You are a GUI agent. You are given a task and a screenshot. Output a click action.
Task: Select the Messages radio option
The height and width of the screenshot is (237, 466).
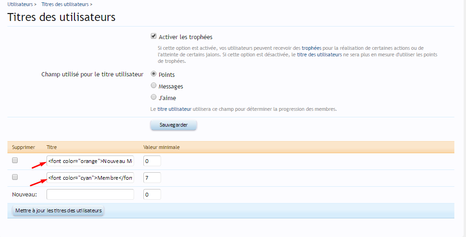point(154,86)
